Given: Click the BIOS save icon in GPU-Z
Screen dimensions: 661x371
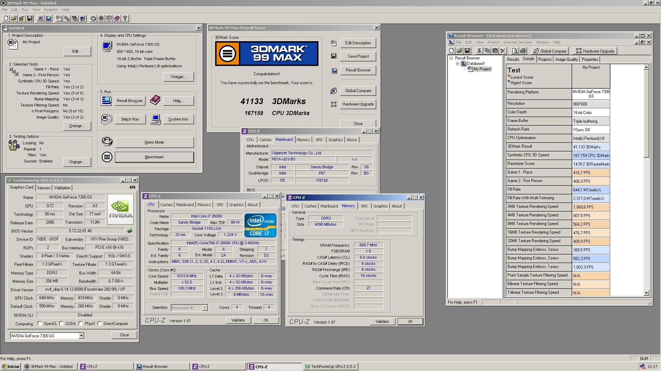Looking at the screenshot, I should pos(130,231).
